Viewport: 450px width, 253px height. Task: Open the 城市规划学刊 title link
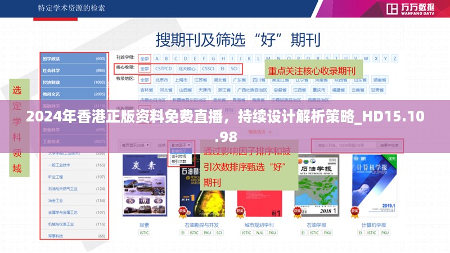point(259,225)
